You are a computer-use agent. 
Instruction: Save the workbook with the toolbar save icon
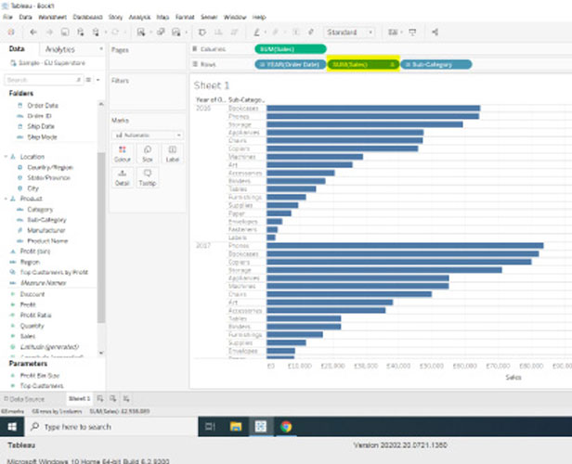tap(65, 32)
